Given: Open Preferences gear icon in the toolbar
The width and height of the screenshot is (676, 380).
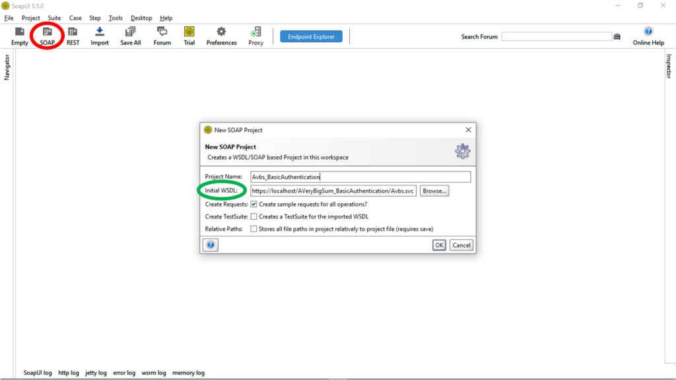Looking at the screenshot, I should pyautogui.click(x=221, y=32).
